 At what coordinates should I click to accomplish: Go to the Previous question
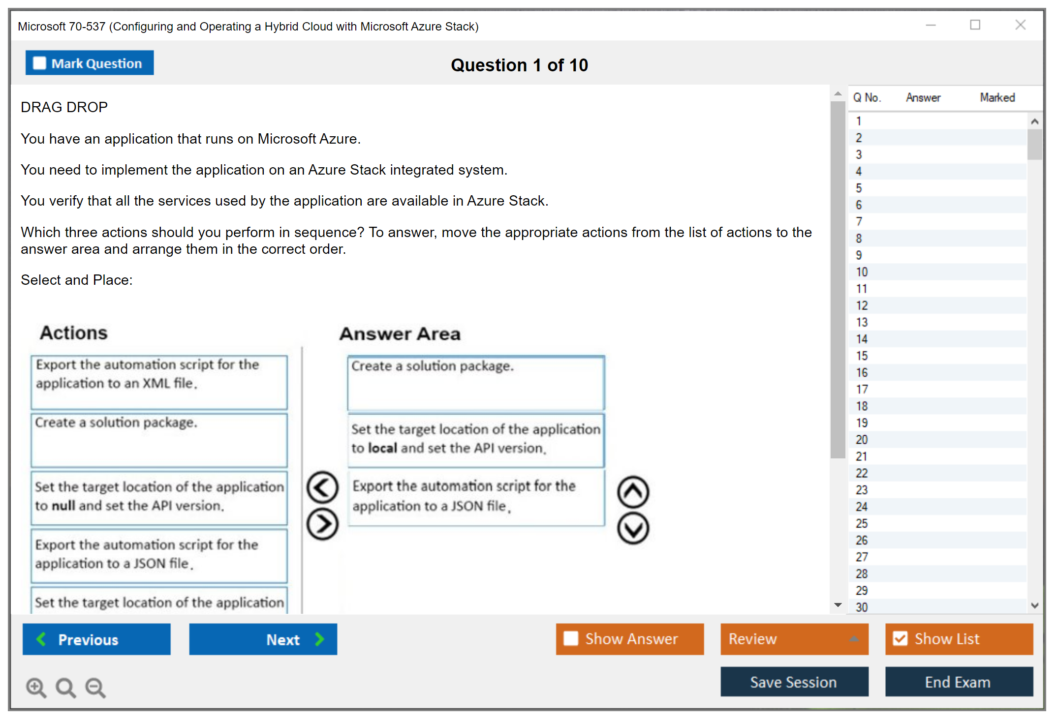pyautogui.click(x=96, y=639)
